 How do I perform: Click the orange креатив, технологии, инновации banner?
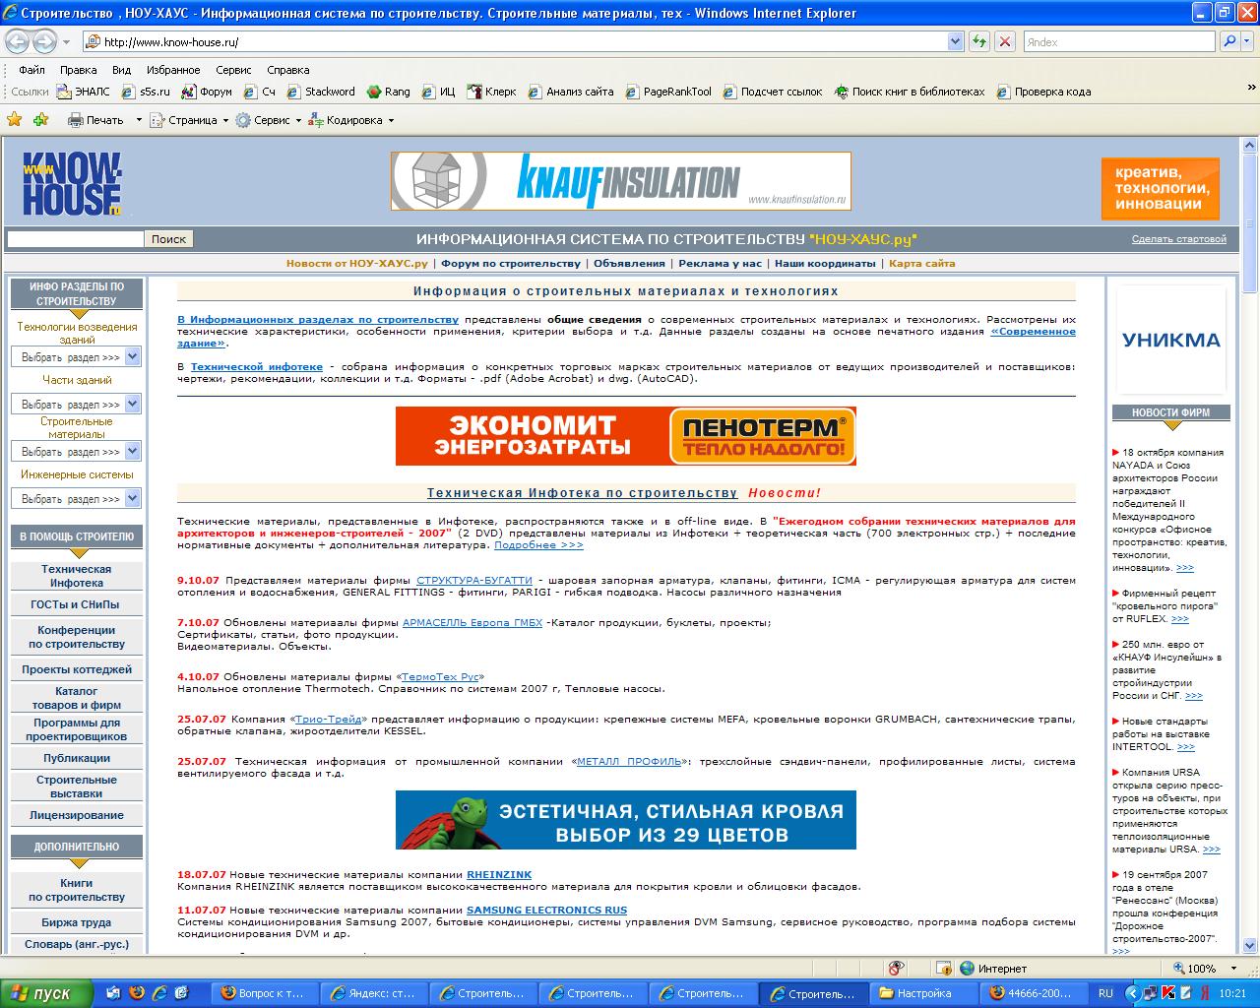[1160, 188]
